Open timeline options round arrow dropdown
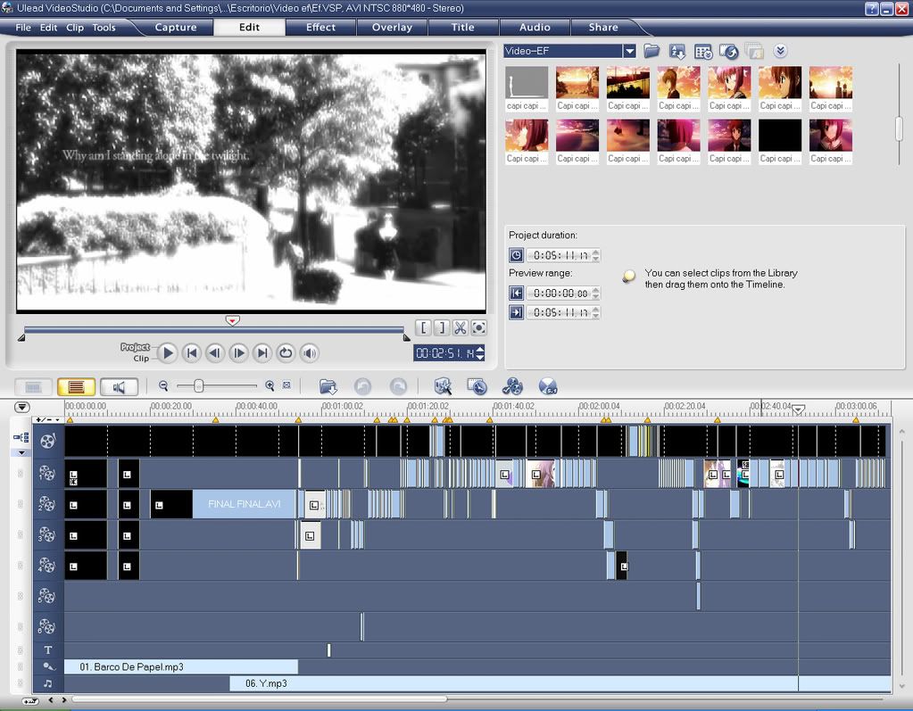 pos(22,407)
